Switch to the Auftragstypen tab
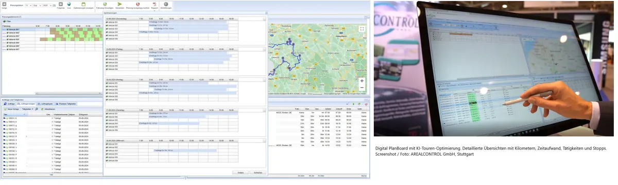Viewport: 618px width, 185px height. point(45,104)
